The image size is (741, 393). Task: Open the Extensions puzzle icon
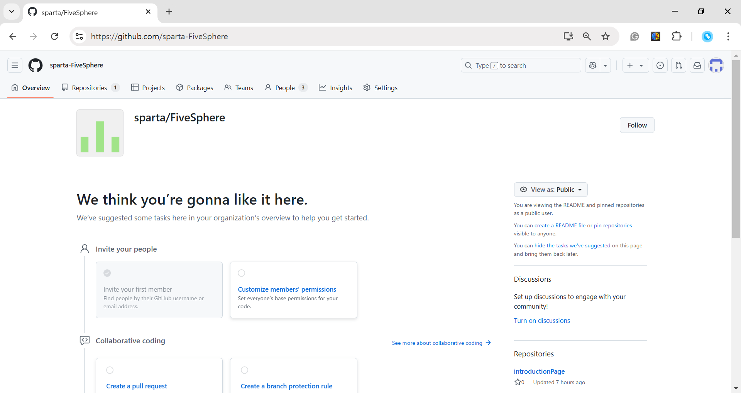pos(677,37)
